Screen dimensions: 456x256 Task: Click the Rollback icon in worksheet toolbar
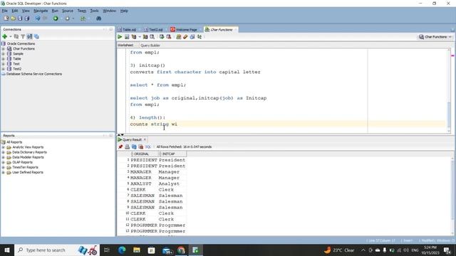[x=169, y=37]
